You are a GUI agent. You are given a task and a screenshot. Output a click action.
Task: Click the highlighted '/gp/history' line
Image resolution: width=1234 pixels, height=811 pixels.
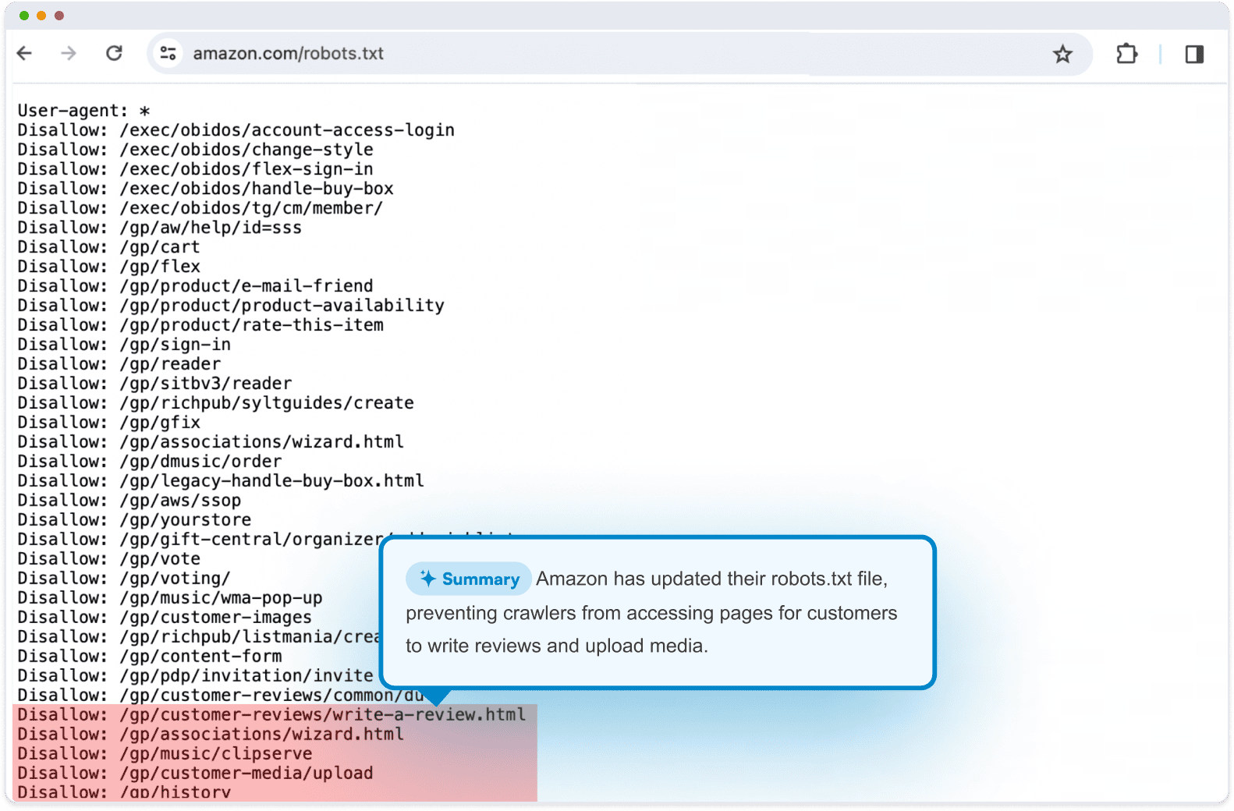coord(125,792)
